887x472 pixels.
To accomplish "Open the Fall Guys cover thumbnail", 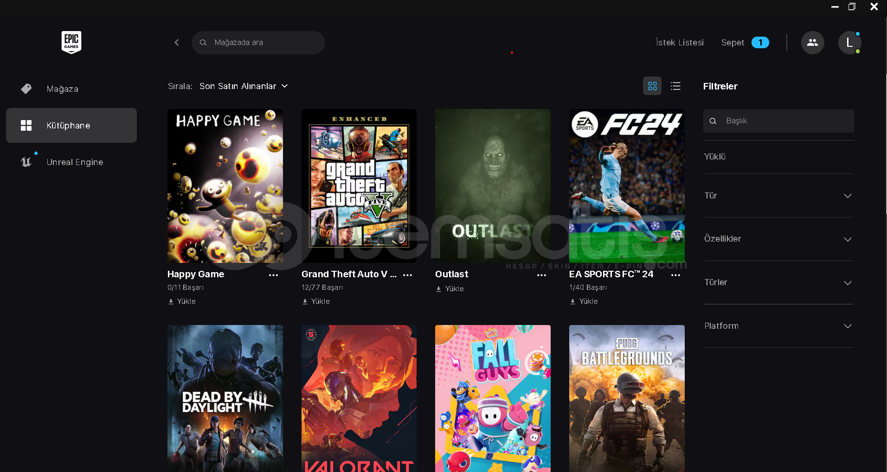I will pyautogui.click(x=493, y=398).
